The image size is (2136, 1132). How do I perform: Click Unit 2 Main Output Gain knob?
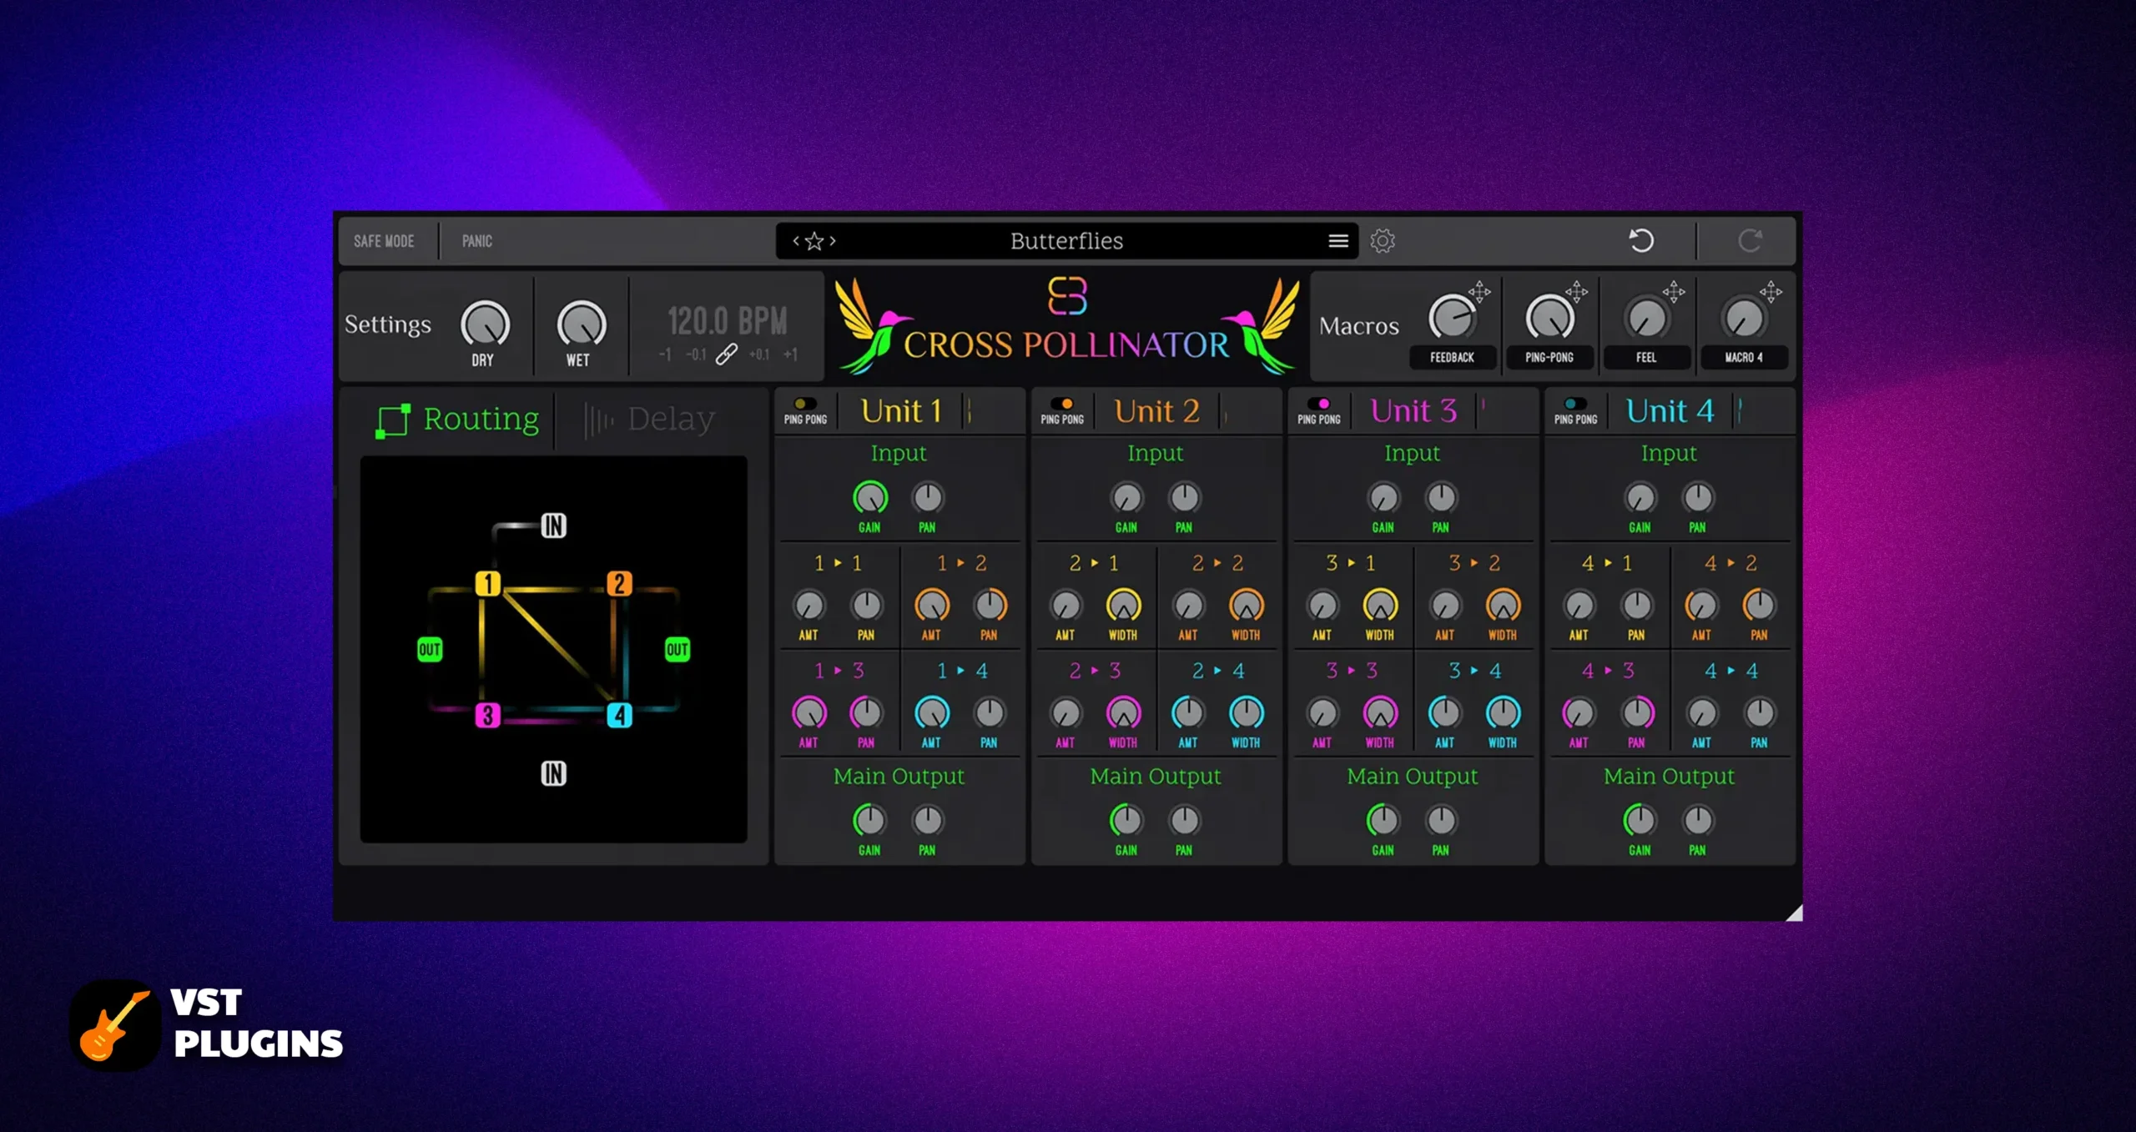tap(1126, 821)
